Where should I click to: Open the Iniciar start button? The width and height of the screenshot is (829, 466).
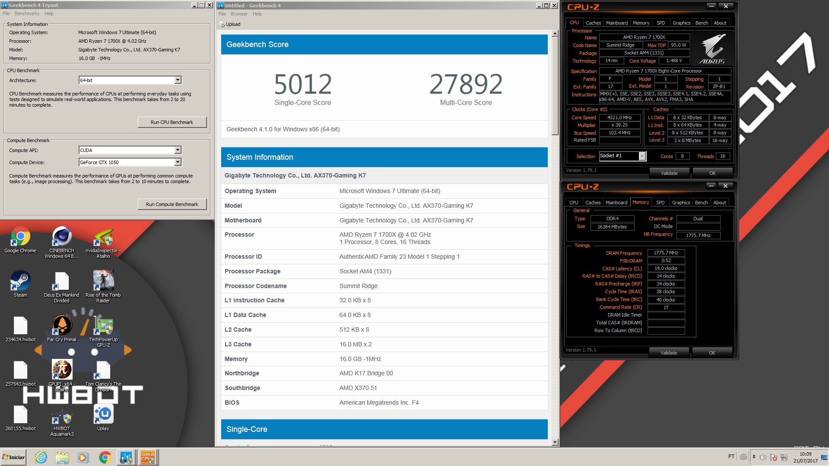coord(14,457)
